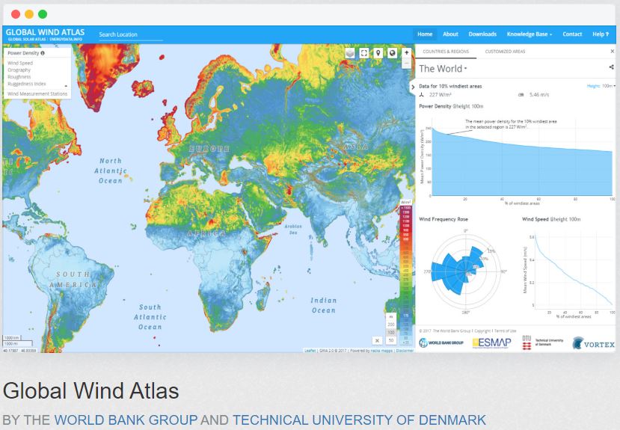
Task: Go to Downloads page
Action: click(x=482, y=34)
